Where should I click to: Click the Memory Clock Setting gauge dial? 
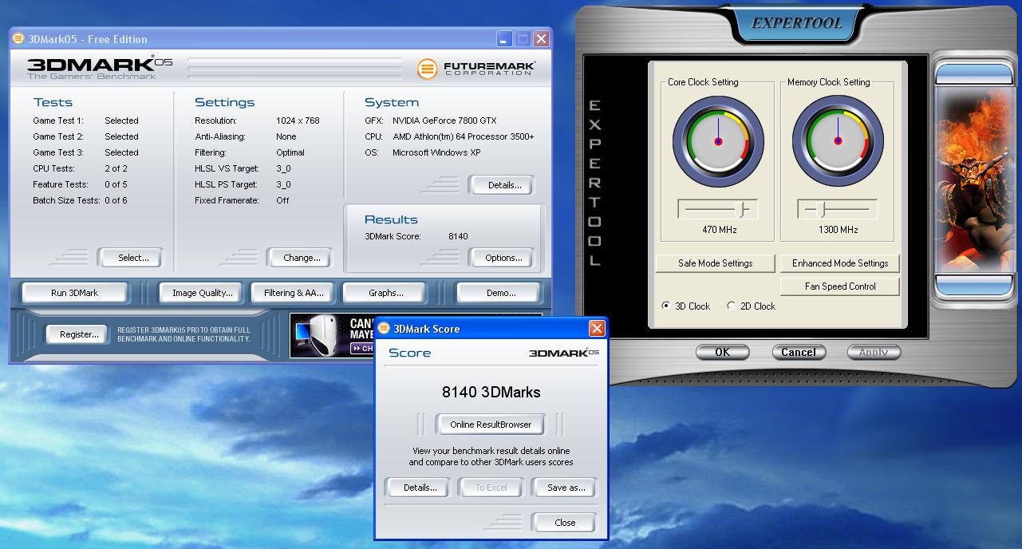(x=838, y=141)
